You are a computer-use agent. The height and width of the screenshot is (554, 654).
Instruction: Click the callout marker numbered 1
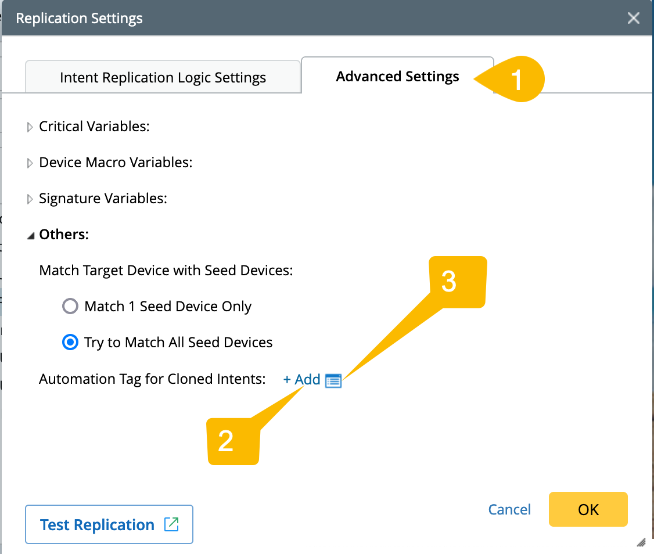tap(517, 80)
